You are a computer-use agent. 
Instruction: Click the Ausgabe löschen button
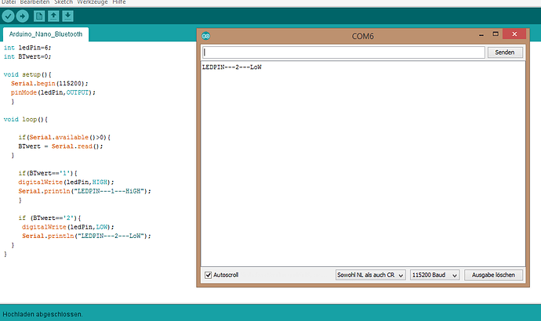(x=493, y=275)
